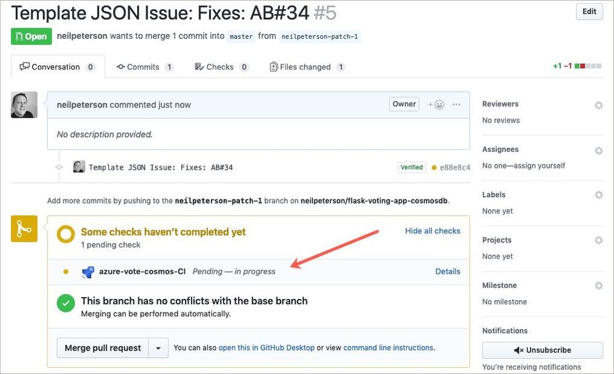Click command line instructions link
Screen dimensions: 614x374
388,348
